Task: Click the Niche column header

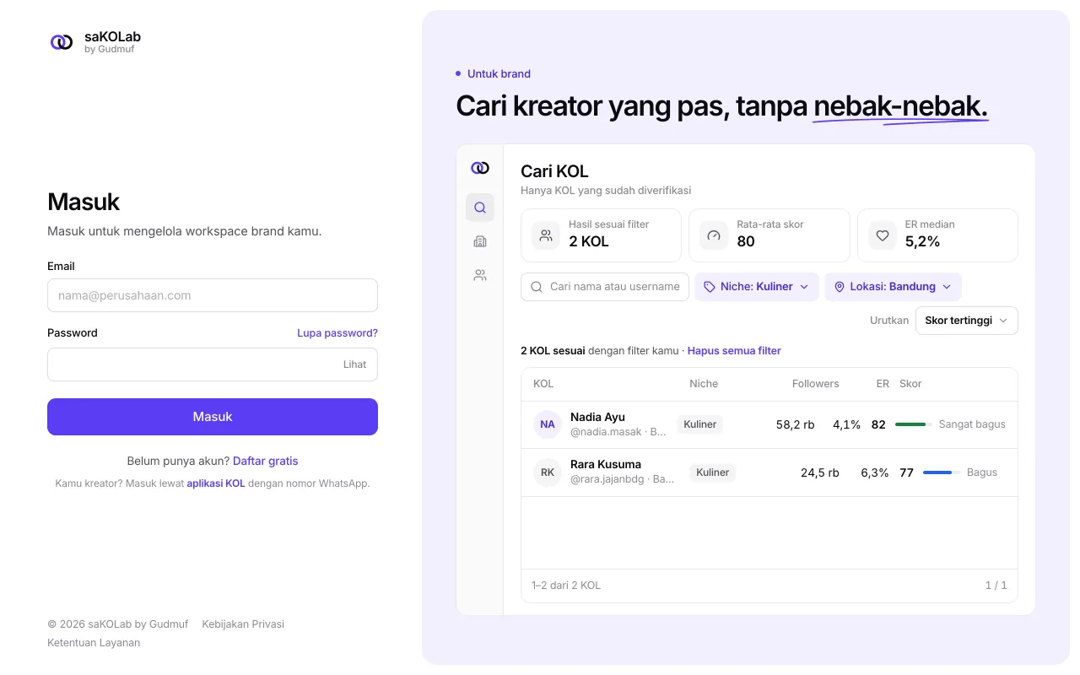Action: pos(704,384)
